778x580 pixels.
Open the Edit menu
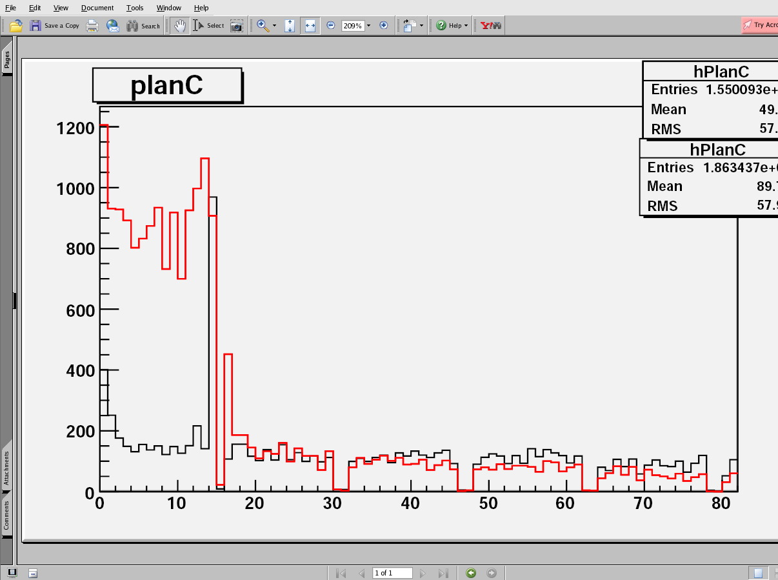pyautogui.click(x=35, y=8)
